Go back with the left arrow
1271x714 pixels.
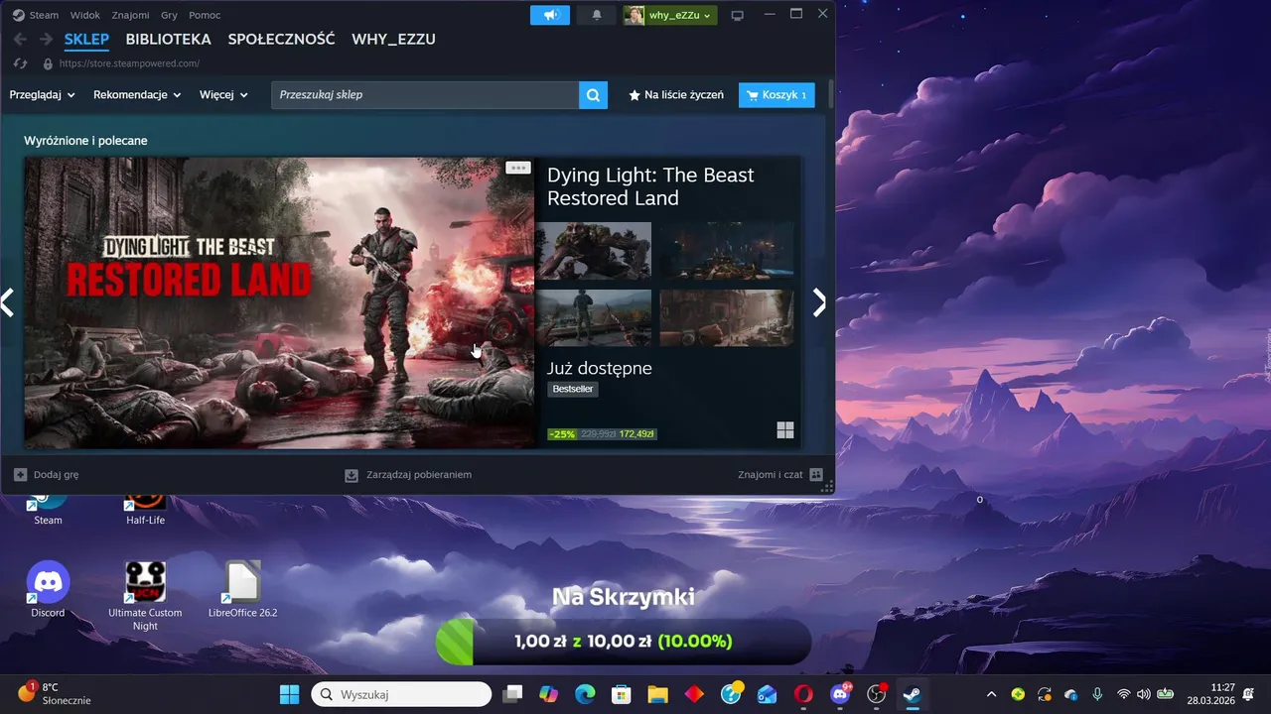coord(20,40)
